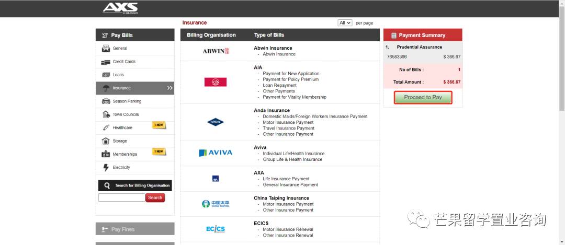Image resolution: width=565 pixels, height=245 pixels.
Task: Click the billing organisation search field
Action: [121, 197]
